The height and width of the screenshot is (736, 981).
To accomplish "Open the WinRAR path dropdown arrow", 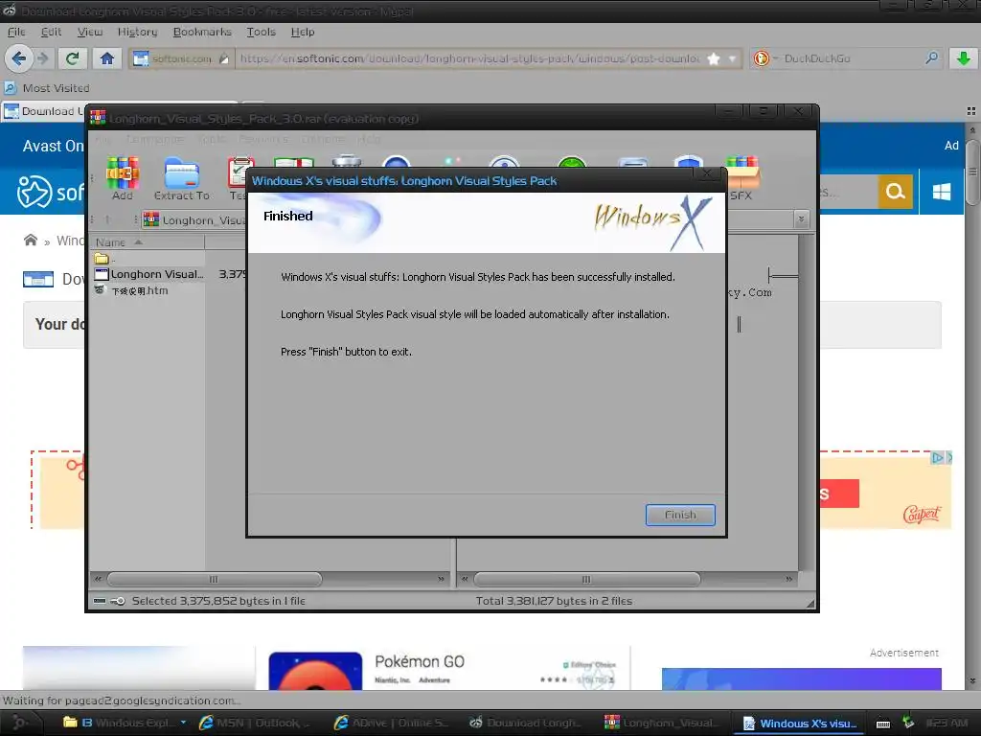I will pos(801,219).
